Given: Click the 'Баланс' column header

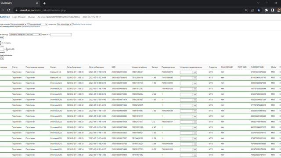Looking at the screenshot, I should [x=155, y=67].
